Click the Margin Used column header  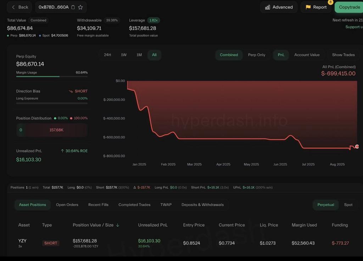[304, 225]
